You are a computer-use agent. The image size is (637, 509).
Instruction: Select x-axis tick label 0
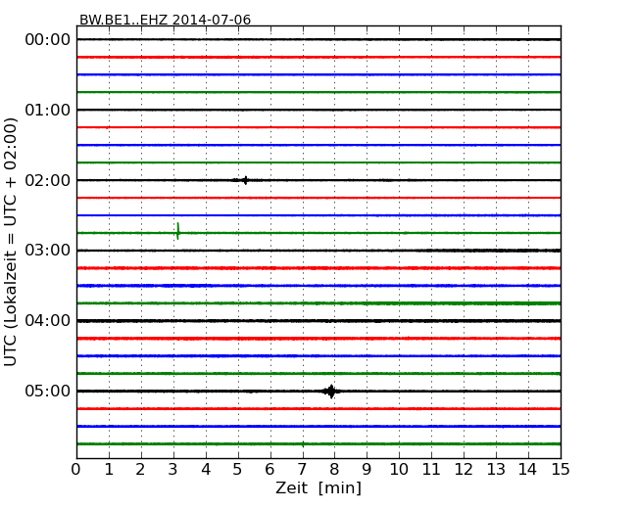(76, 470)
